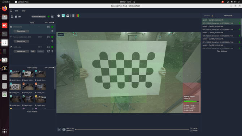This screenshot has width=242, height=136.
Task: Expand the Actor Profiles panel
Action: (x=32, y=111)
